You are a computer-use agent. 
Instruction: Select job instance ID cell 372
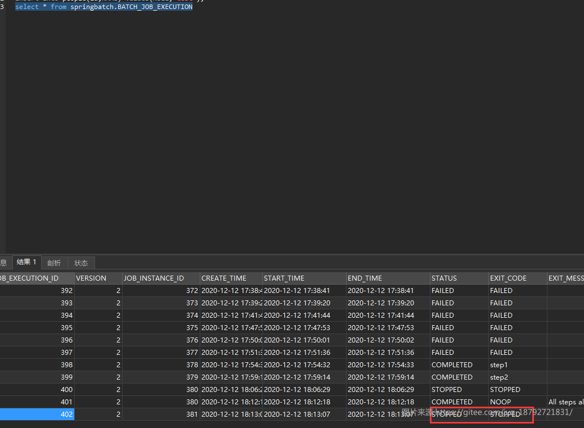coord(161,291)
